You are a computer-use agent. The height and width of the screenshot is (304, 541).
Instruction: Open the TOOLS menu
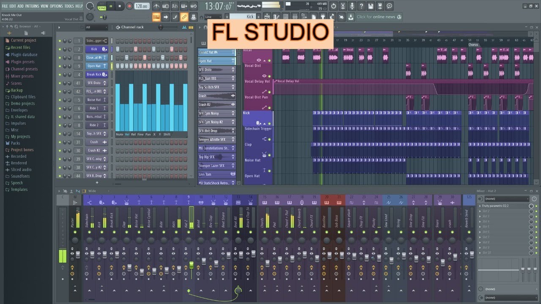click(x=69, y=6)
